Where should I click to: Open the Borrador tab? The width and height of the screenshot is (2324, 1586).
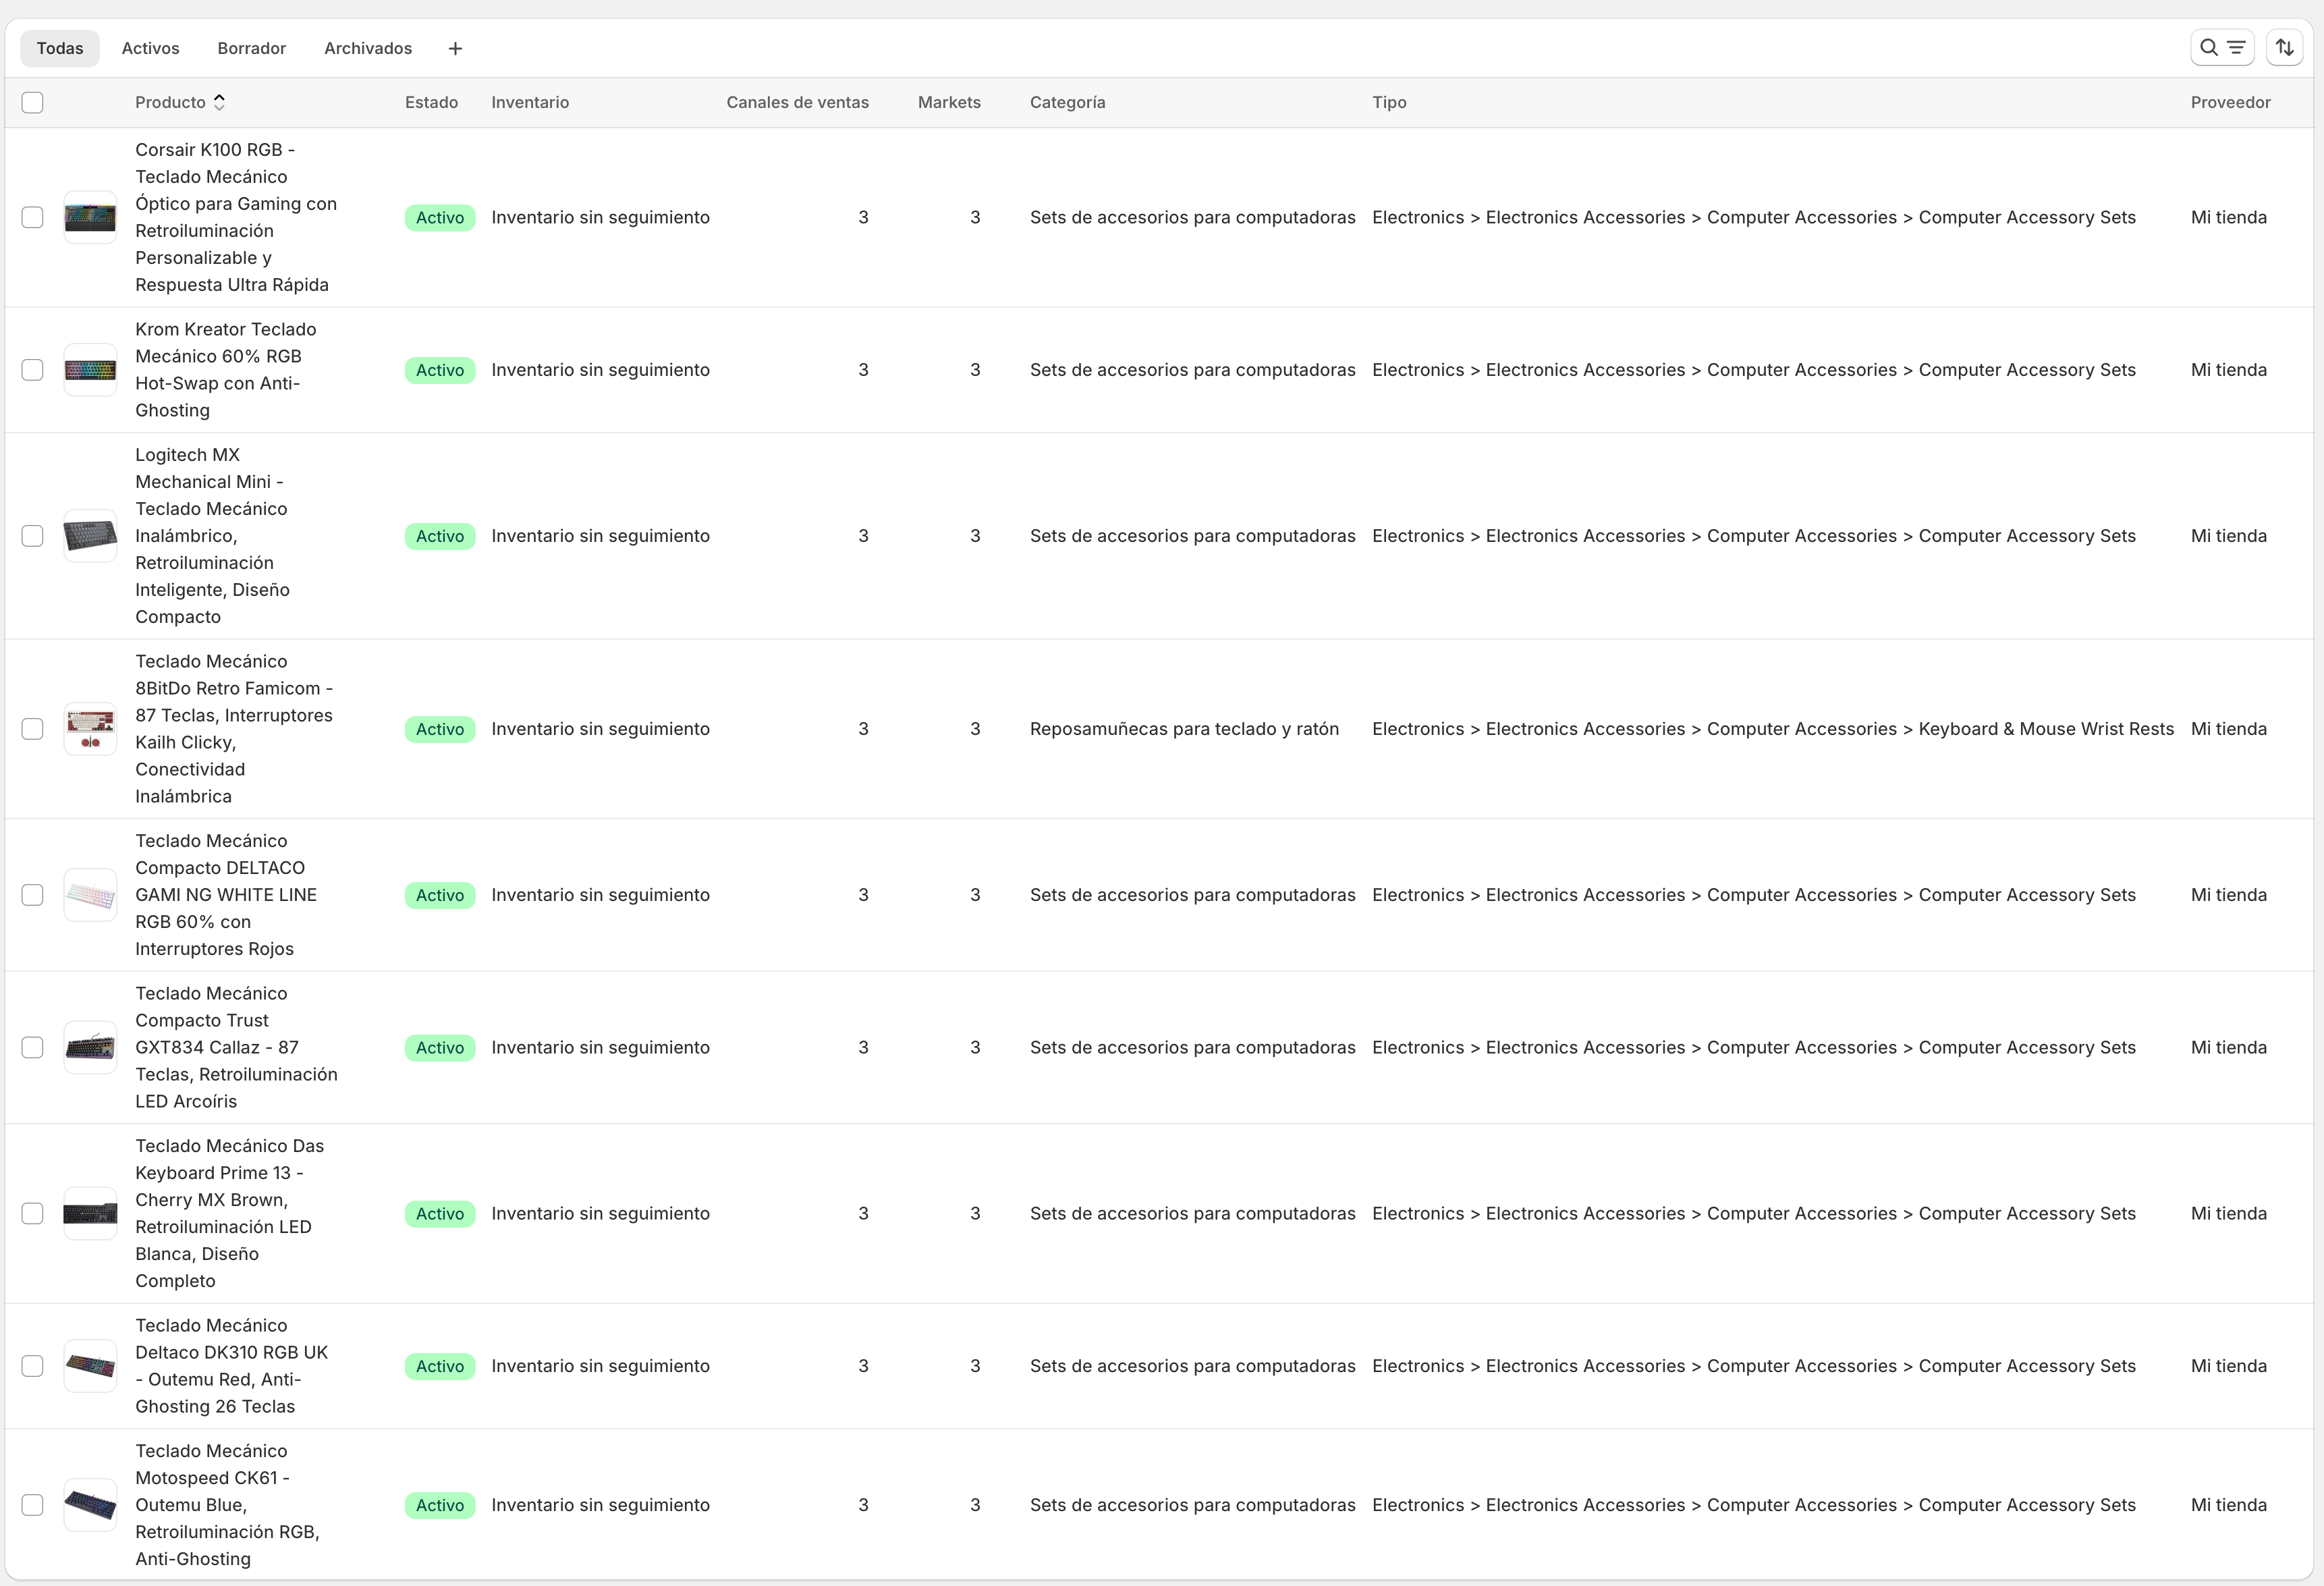coord(251,48)
